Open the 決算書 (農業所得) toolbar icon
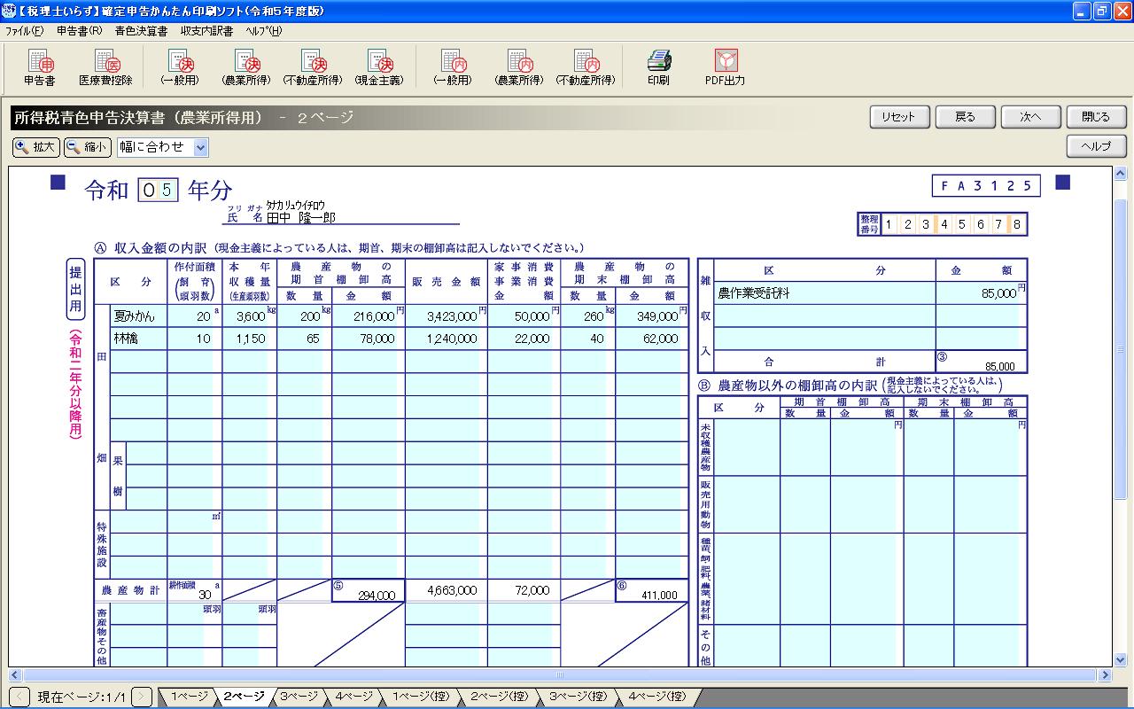The image size is (1134, 709). (245, 67)
